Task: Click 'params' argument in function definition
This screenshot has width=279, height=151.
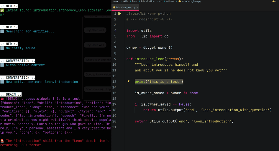Action: pyautogui.click(x=173, y=59)
